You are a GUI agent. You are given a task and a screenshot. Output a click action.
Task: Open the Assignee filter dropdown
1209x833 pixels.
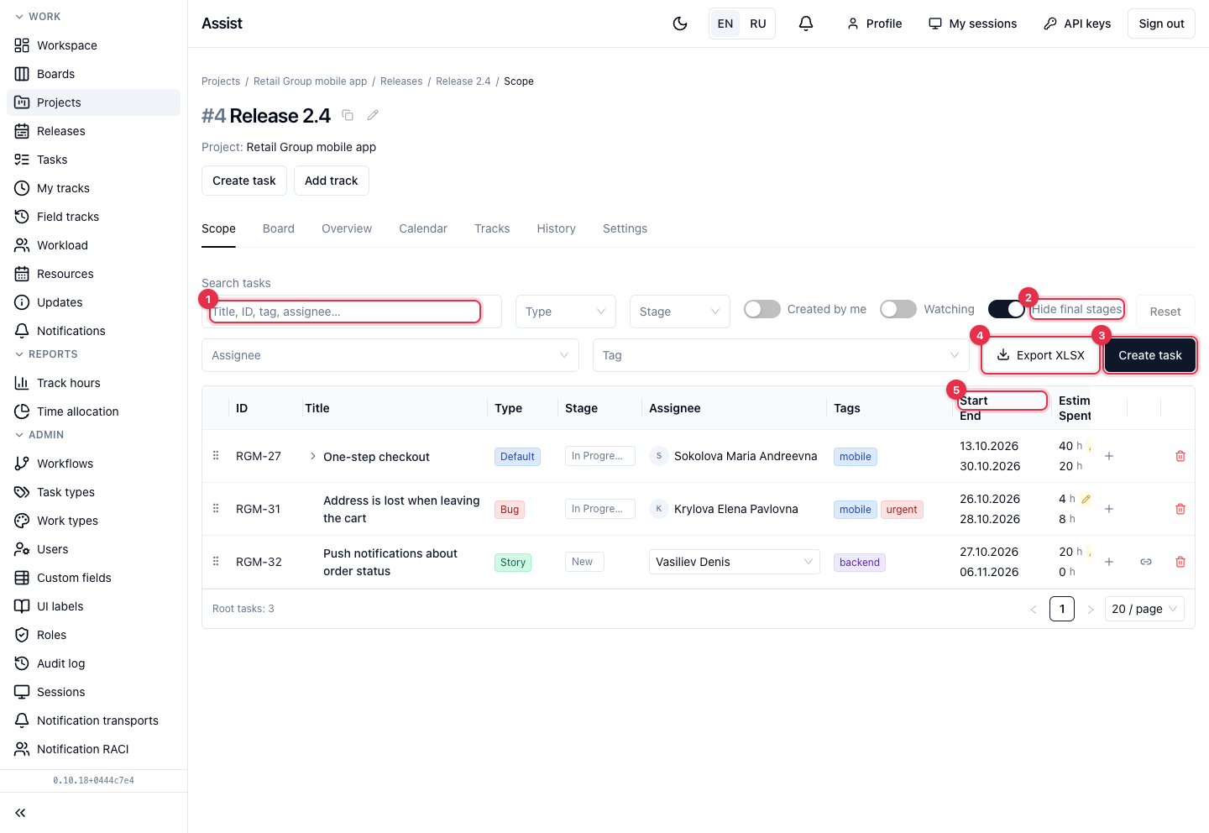tap(390, 355)
